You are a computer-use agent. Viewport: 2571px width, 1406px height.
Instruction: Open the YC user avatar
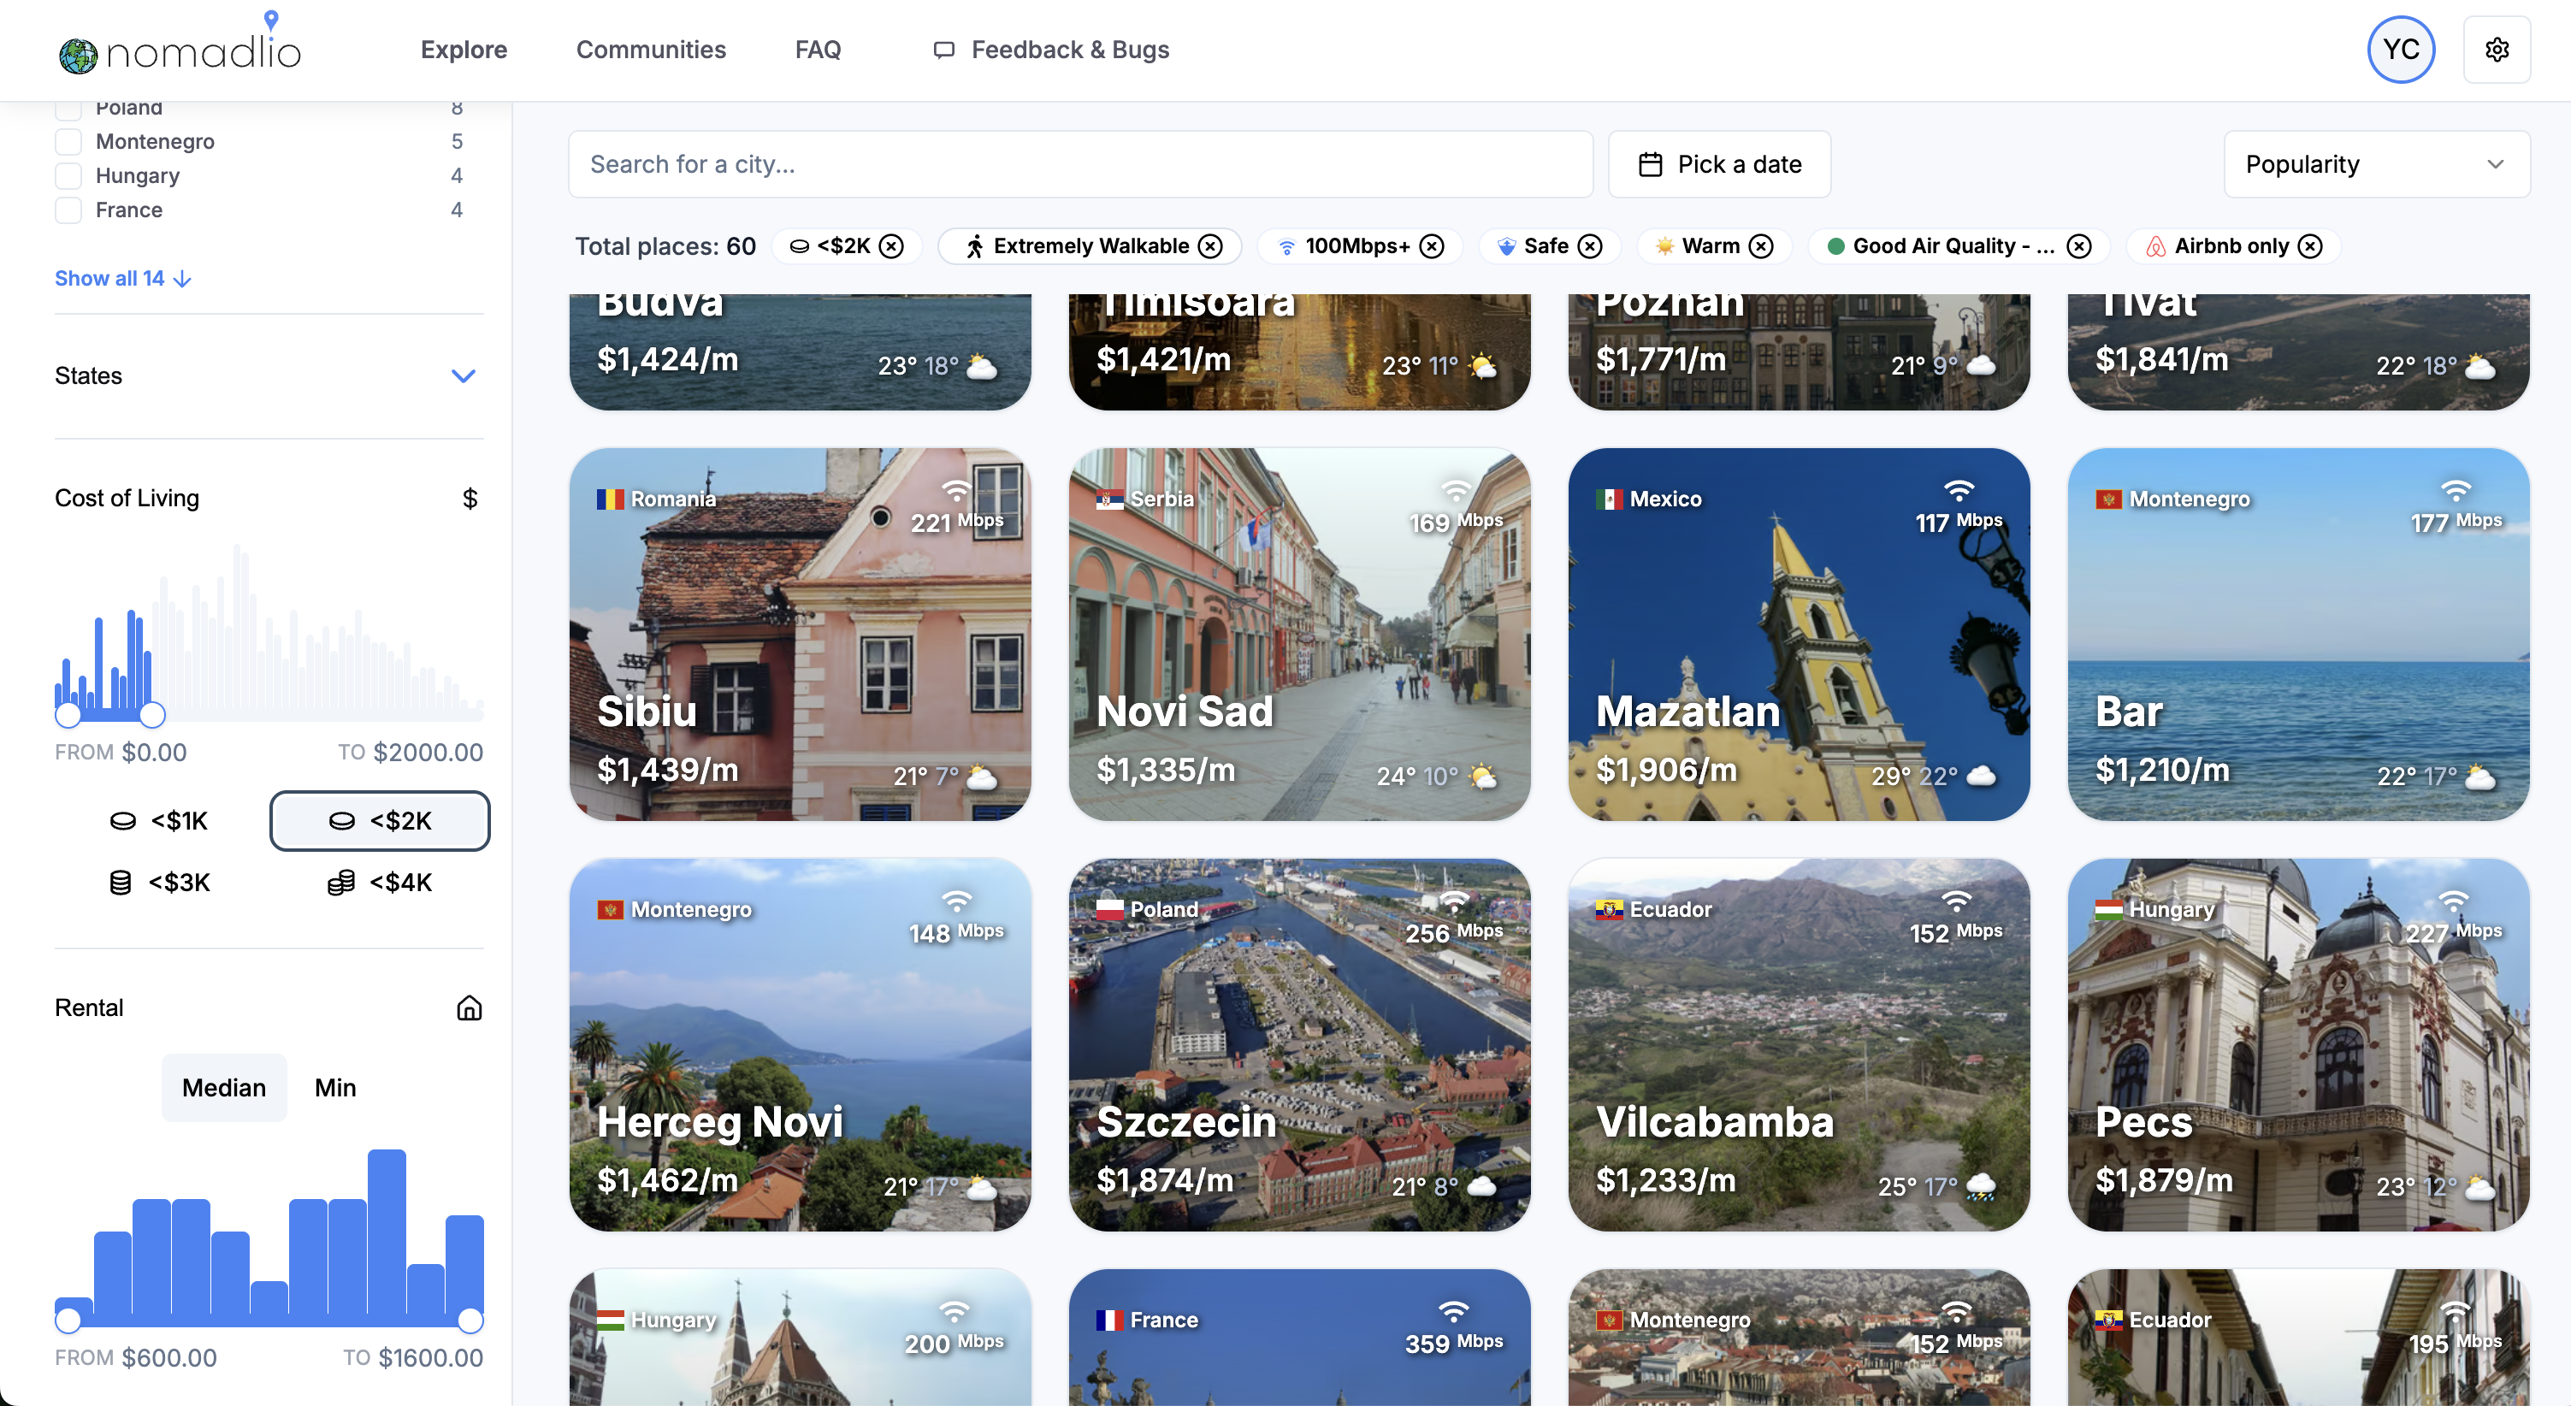pos(2400,50)
